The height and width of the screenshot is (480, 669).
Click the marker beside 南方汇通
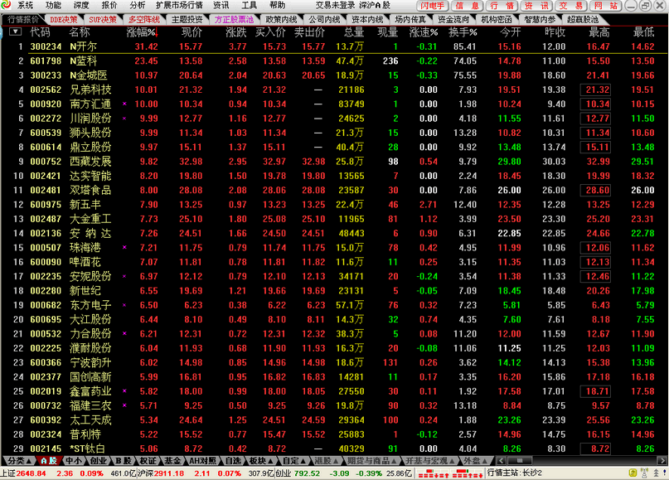[124, 104]
